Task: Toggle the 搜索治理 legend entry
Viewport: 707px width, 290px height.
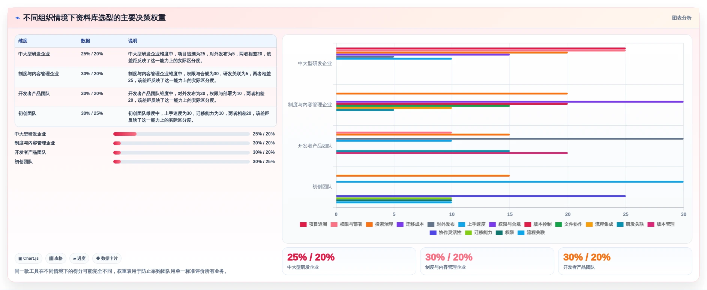Action: (379, 224)
